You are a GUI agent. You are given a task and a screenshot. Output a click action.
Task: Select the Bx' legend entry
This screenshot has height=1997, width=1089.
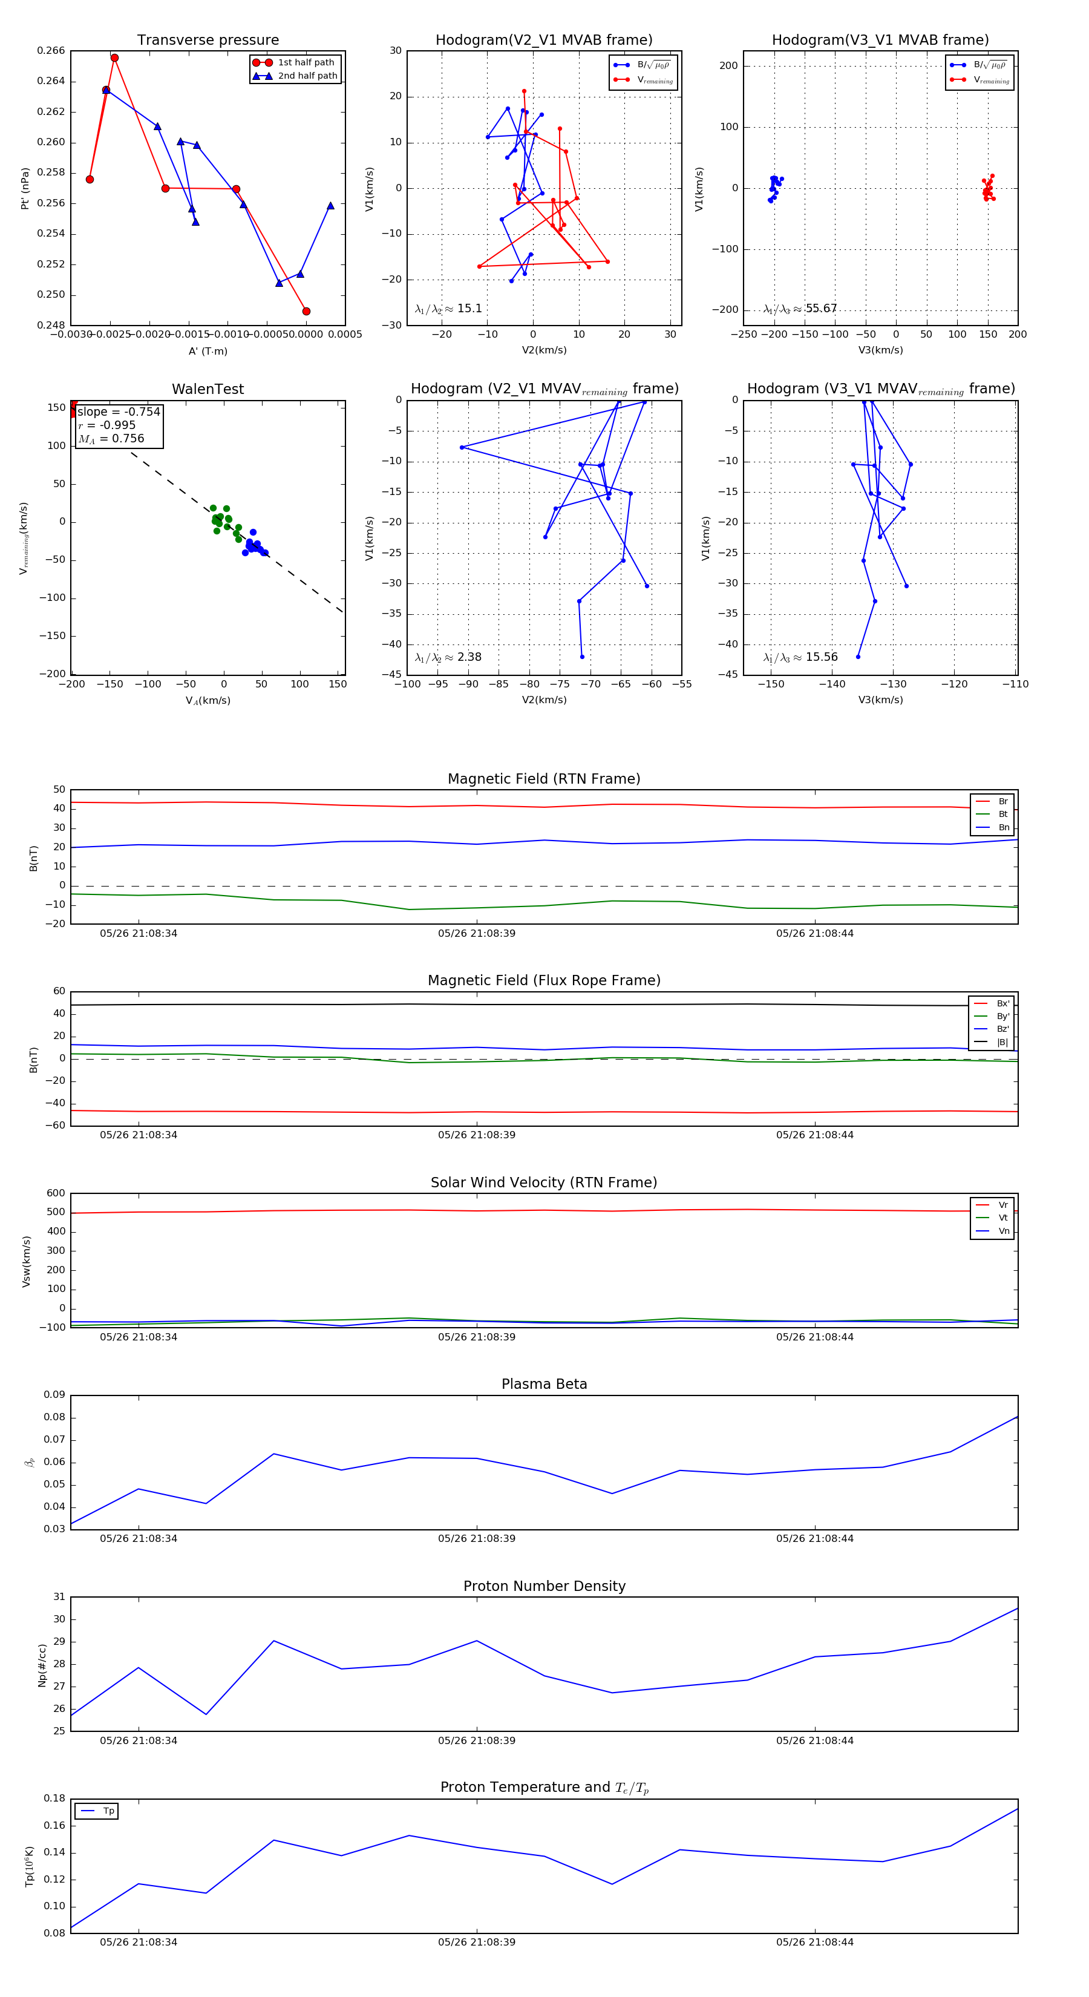click(992, 1003)
